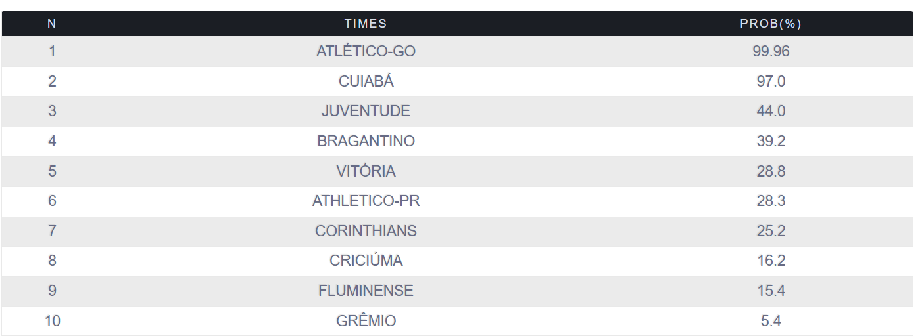Viewport: 922px width, 336px height.
Task: Click the CORINTHIANS team cell
Action: [366, 231]
